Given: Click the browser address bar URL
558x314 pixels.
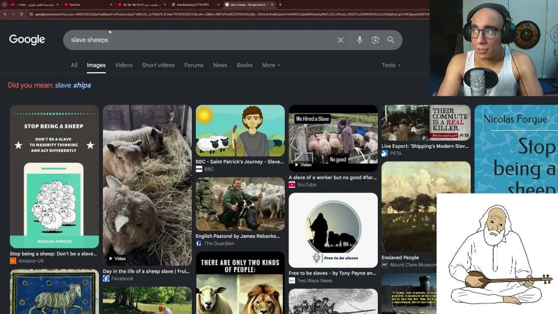Looking at the screenshot, I should [x=229, y=14].
